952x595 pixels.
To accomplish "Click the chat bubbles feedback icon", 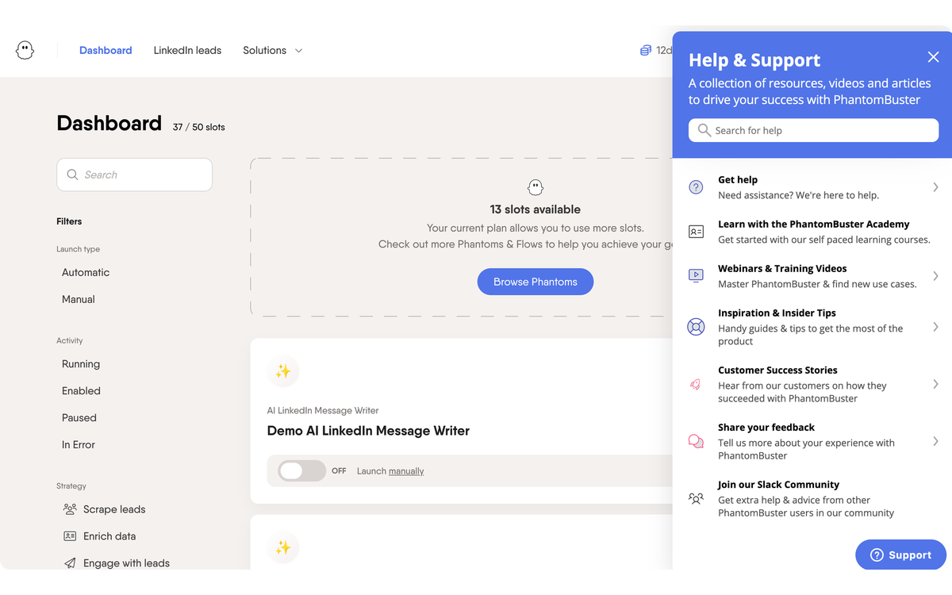I will (x=696, y=441).
